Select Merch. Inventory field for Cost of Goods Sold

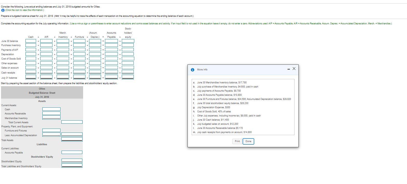(x=63, y=58)
